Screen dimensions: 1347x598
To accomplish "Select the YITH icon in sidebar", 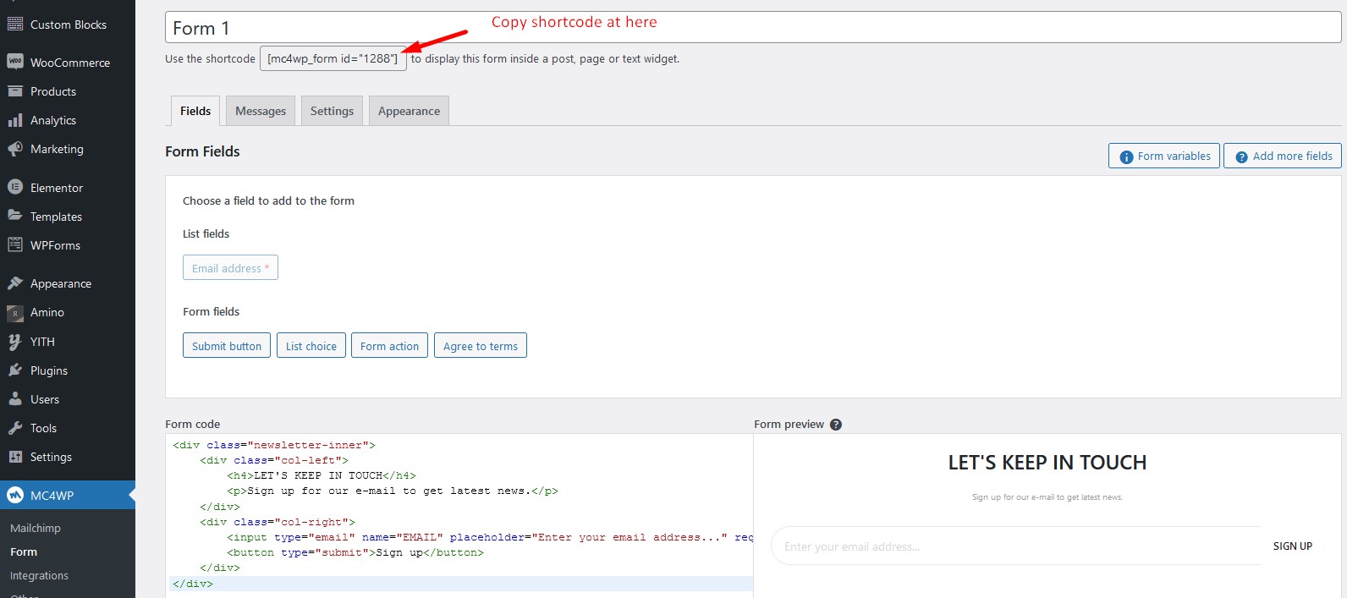I will [14, 342].
